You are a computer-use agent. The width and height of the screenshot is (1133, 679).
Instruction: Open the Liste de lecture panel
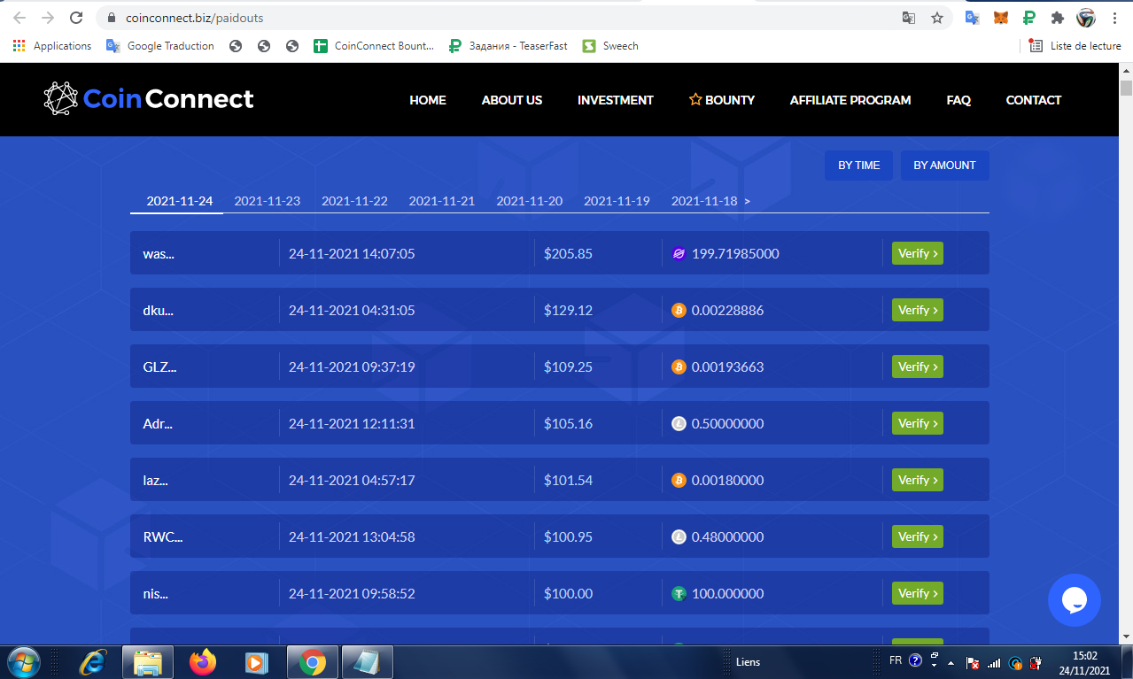click(1075, 46)
